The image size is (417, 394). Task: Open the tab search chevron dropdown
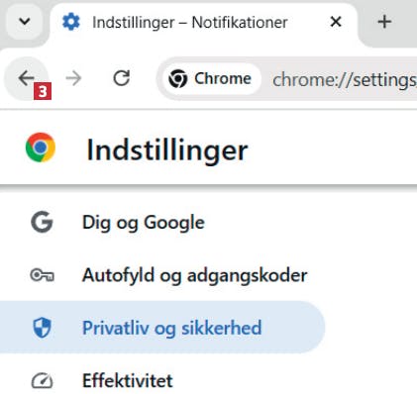pyautogui.click(x=25, y=22)
